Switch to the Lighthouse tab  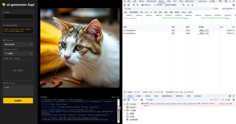(x=202, y=1)
